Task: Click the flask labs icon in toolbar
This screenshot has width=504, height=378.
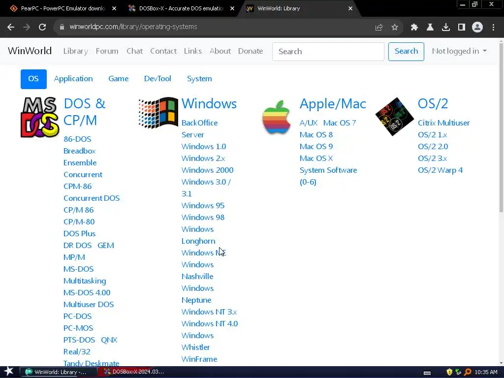Action: click(x=430, y=28)
